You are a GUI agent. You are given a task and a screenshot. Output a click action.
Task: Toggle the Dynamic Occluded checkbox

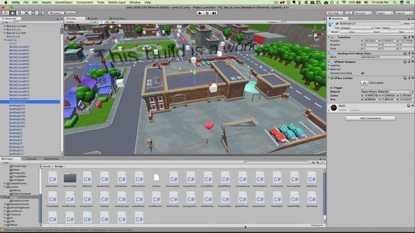[362, 73]
